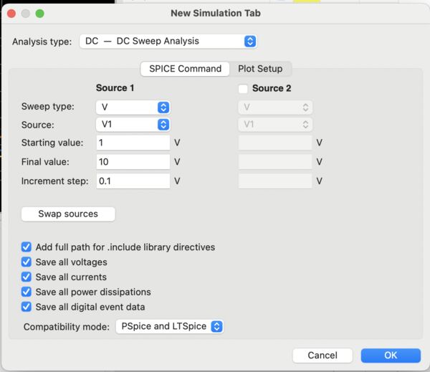Toggle Save all currents checkbox
Screen dimensions: 430x372
tap(27, 277)
